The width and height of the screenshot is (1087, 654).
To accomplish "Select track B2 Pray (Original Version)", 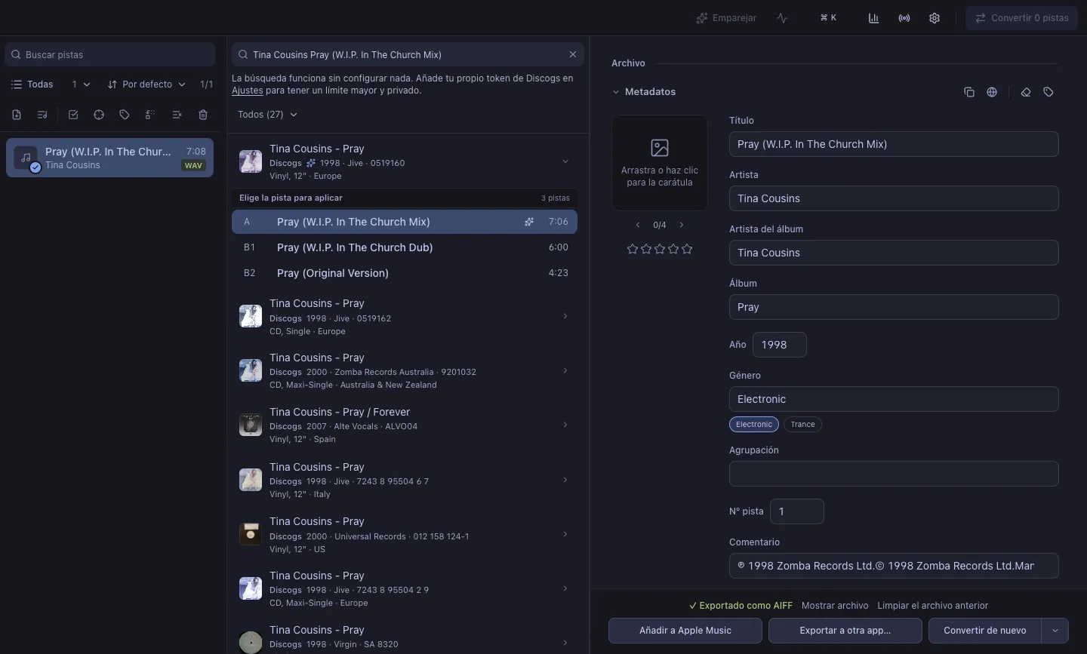I will point(405,273).
